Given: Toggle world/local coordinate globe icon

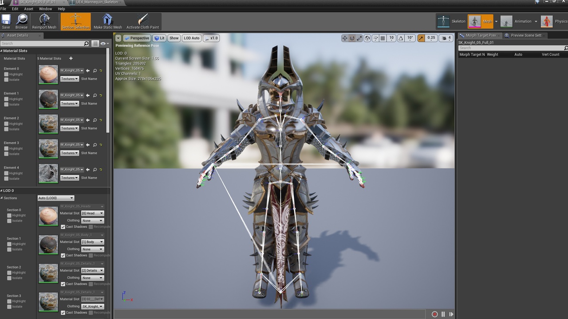Looking at the screenshot, I should pos(367,38).
